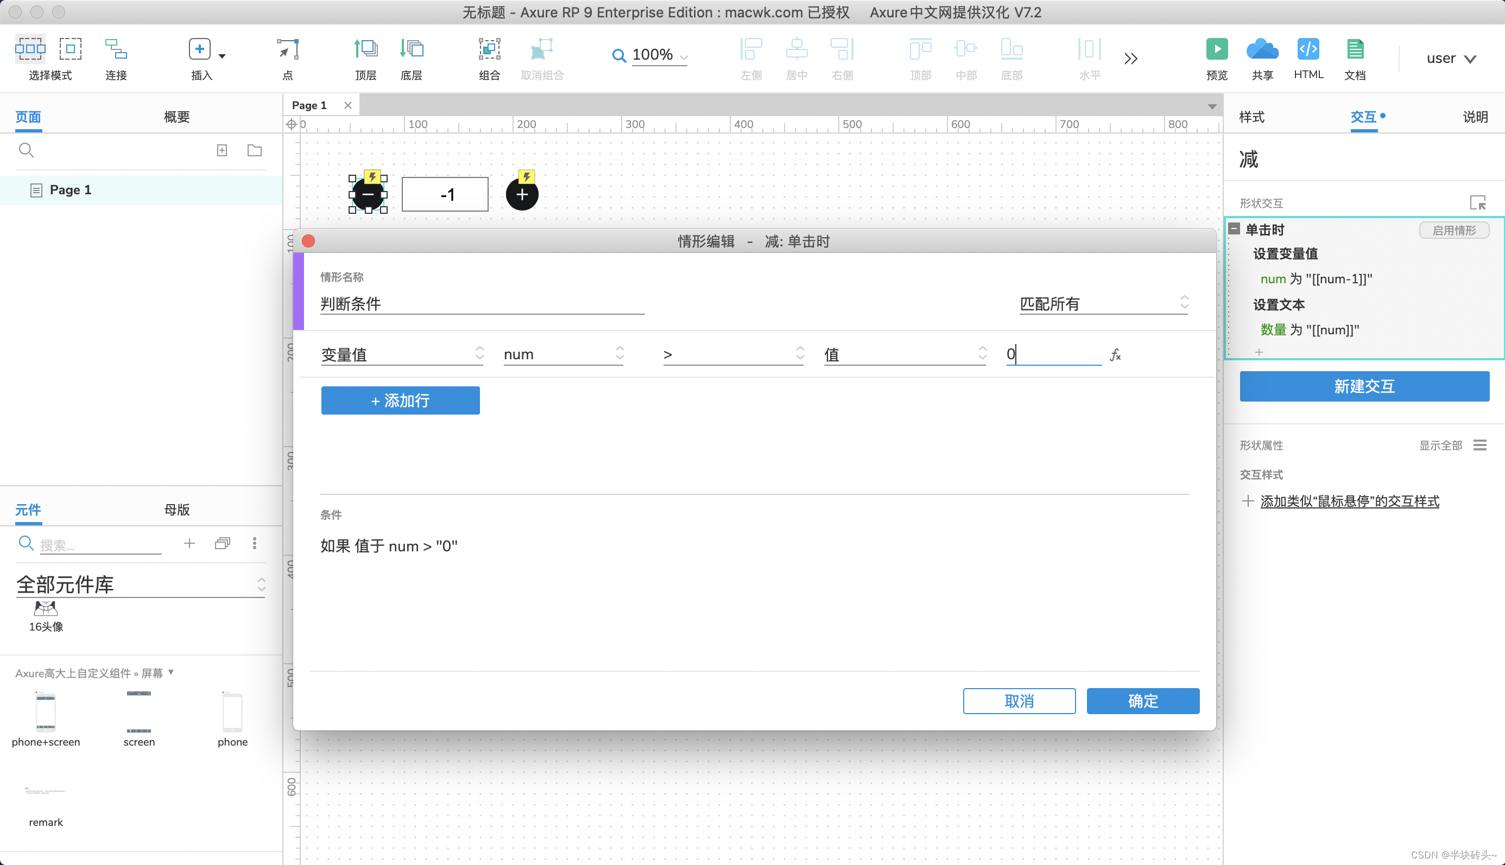Click the Preview (预览) play icon
Image resolution: width=1505 pixels, height=865 pixels.
pyautogui.click(x=1216, y=49)
